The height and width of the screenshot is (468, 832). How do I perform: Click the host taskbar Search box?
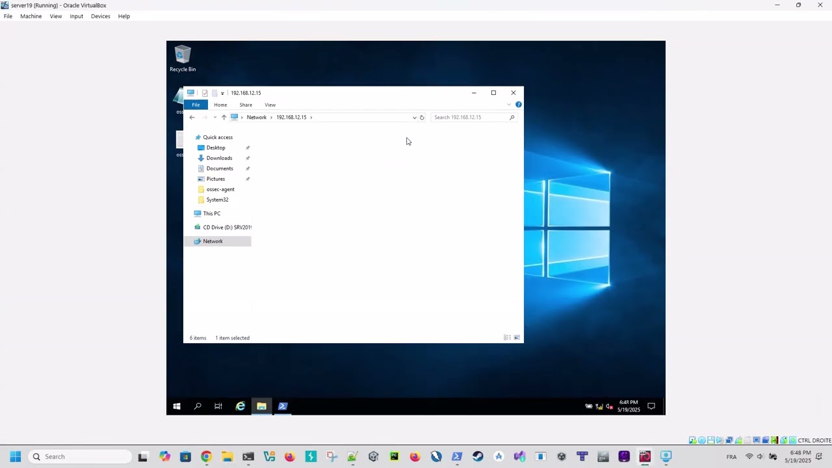pyautogui.click(x=81, y=456)
